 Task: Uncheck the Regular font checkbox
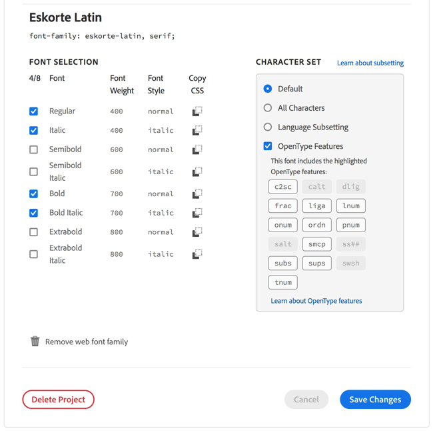pyautogui.click(x=34, y=111)
